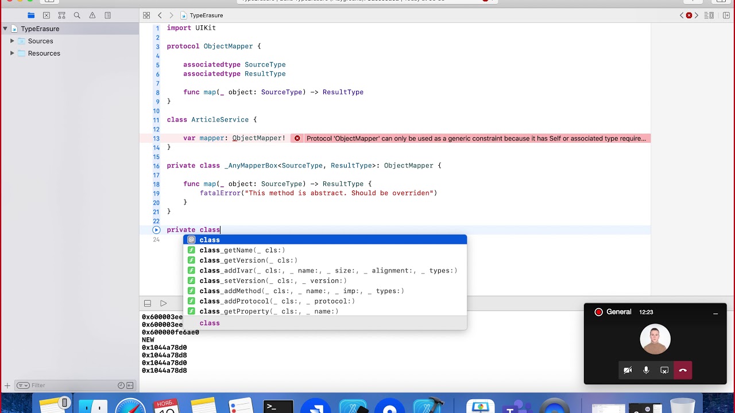Show only recent files filter
The height and width of the screenshot is (413, 735).
(x=121, y=385)
